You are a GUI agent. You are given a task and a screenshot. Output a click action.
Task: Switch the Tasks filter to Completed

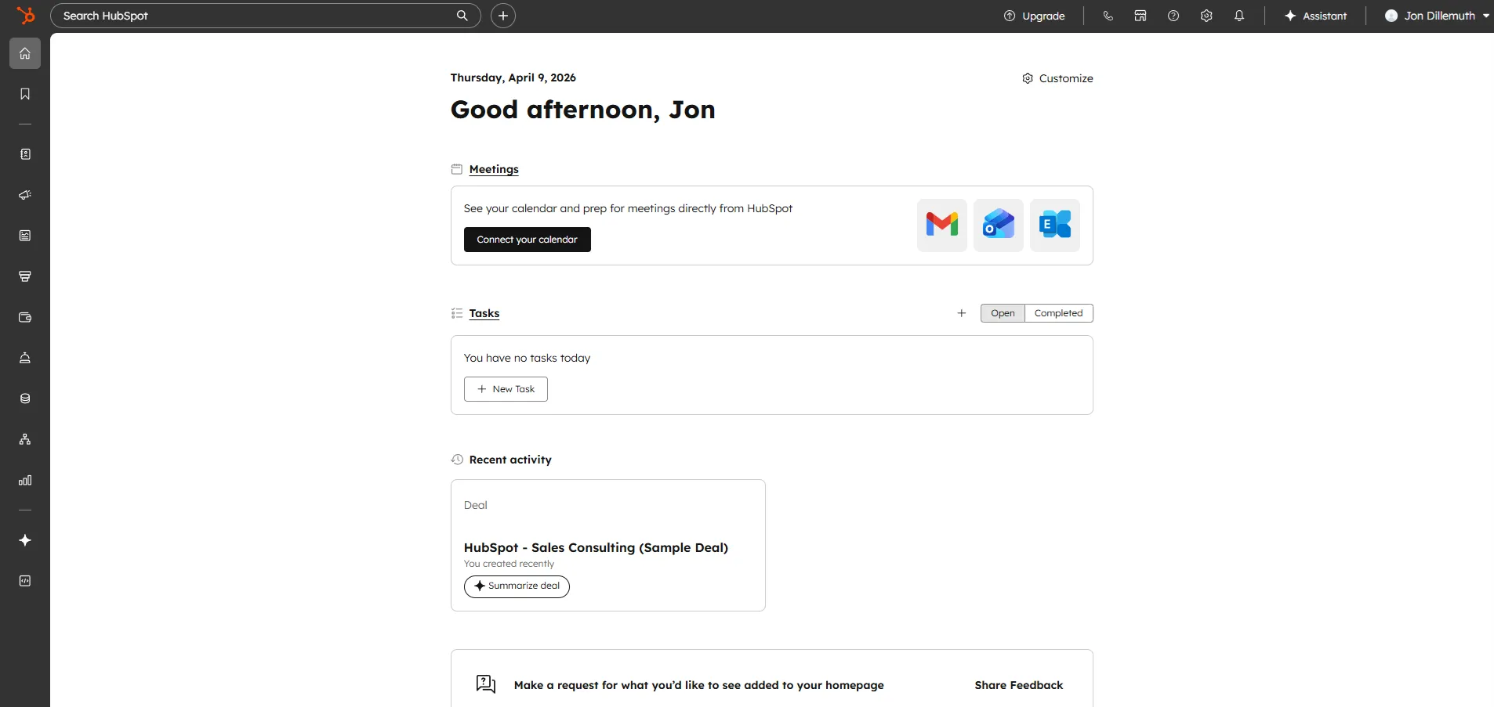pos(1057,312)
